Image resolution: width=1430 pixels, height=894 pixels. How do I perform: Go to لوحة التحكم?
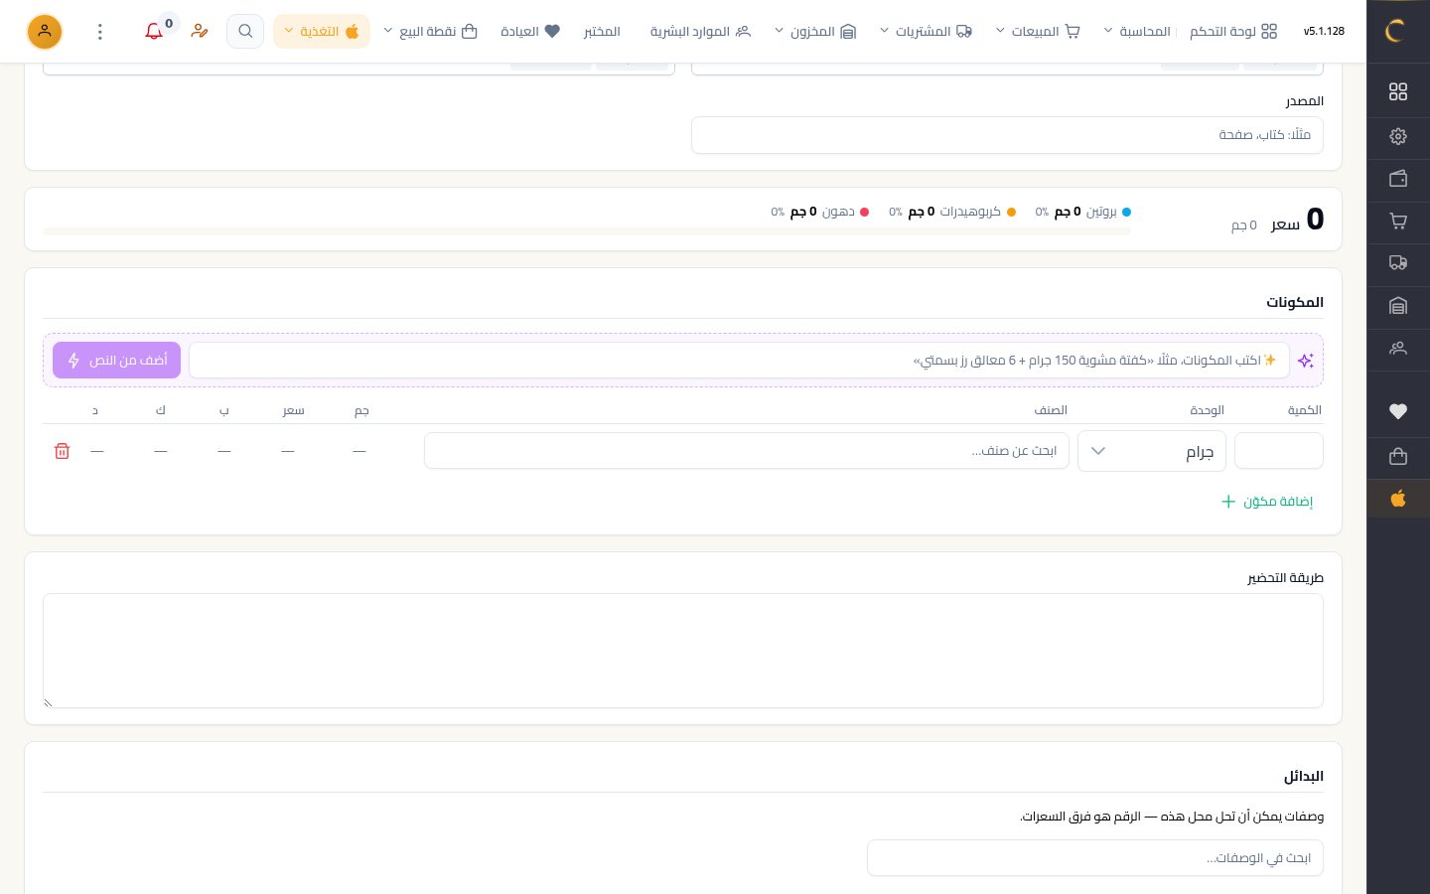point(1233,32)
